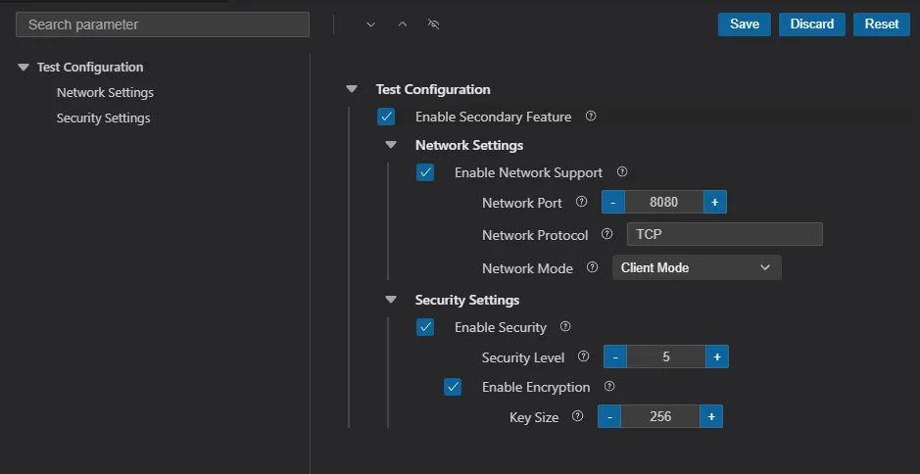Click the Search parameter field

[x=163, y=24]
